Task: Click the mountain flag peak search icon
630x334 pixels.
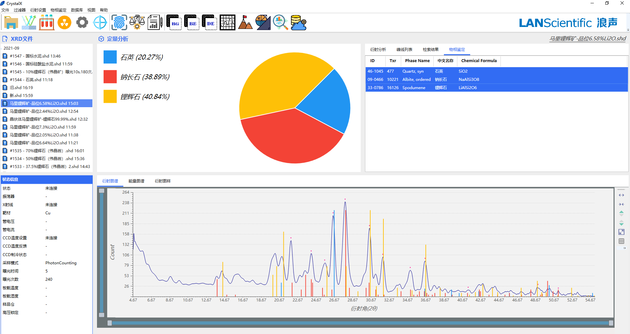Action: click(x=245, y=23)
